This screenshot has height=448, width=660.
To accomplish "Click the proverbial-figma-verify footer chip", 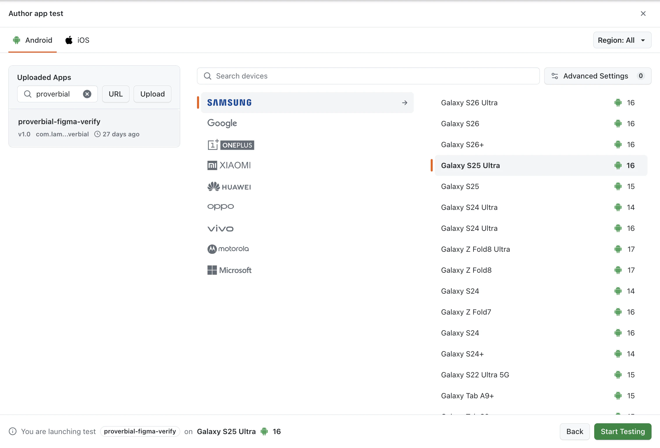I will [x=140, y=431].
